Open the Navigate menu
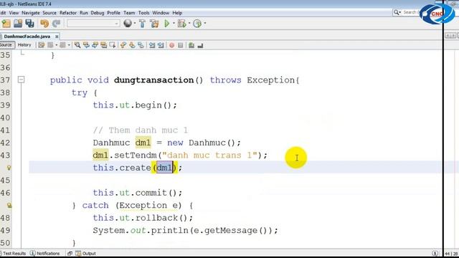This screenshot has width=459, height=258. [x=30, y=13]
